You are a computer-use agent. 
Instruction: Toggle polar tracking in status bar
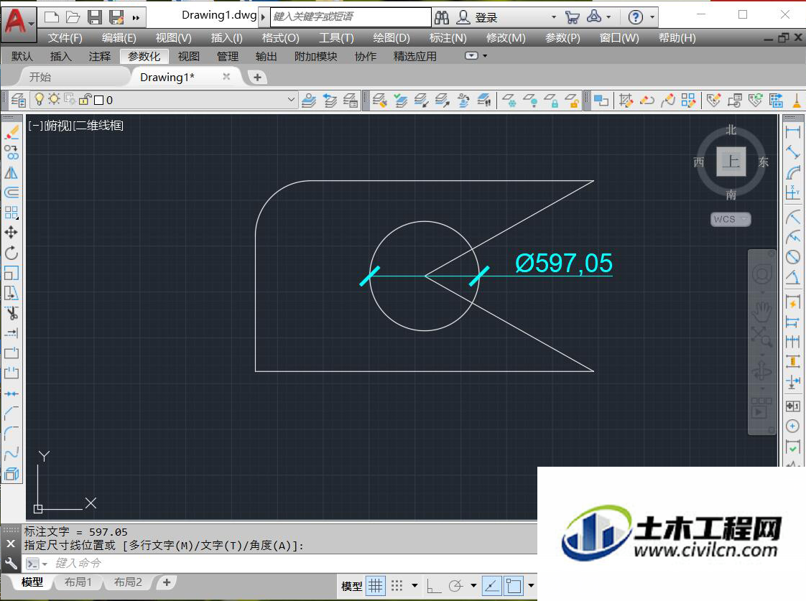[455, 586]
